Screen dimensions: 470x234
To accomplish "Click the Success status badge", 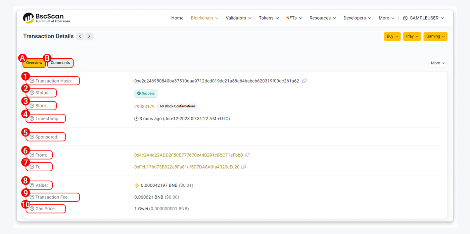I will (146, 94).
